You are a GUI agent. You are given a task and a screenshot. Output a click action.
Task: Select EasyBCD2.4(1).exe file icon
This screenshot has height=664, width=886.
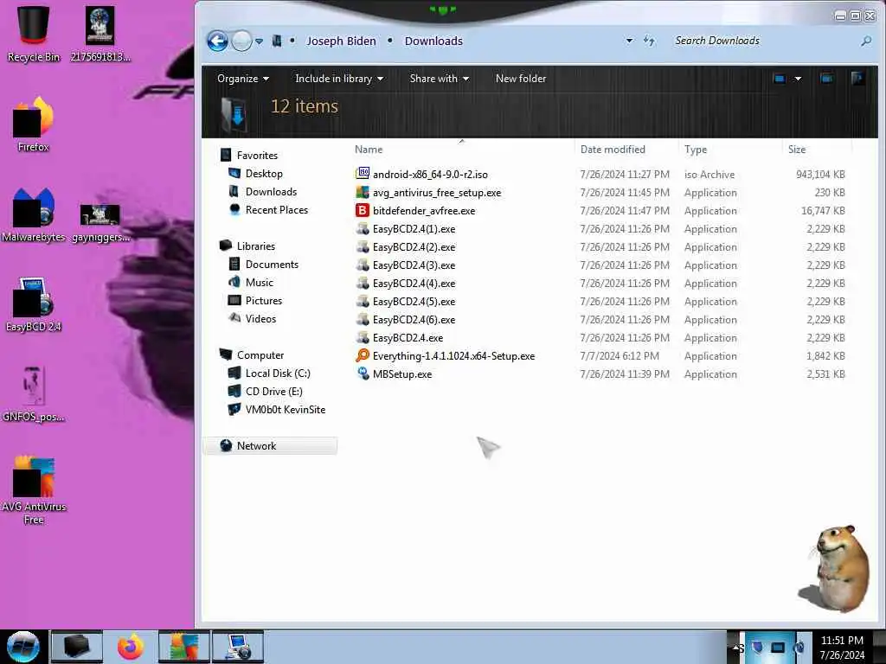pos(363,228)
